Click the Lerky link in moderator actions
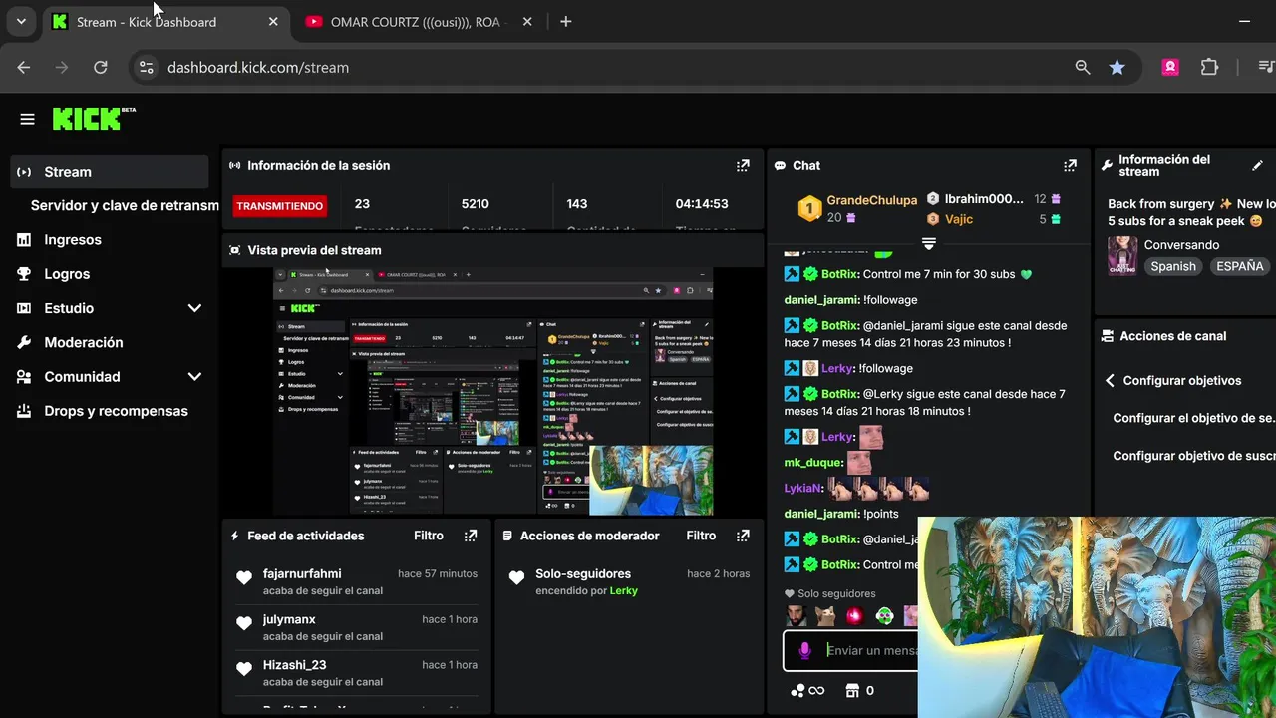 (624, 591)
